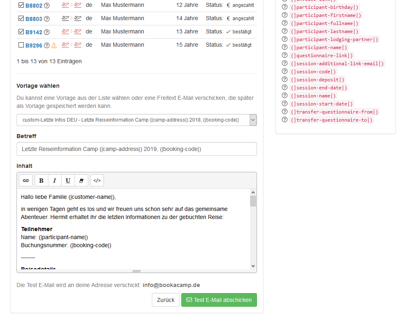Uncheck the checkbox for booking B8803

coord(21,19)
